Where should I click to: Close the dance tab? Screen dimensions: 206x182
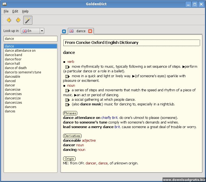(x=90, y=31)
